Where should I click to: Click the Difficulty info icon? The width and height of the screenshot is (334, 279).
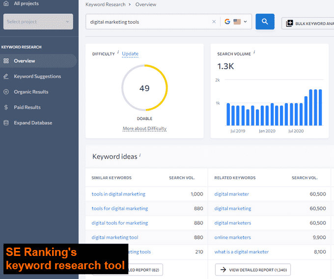click(x=118, y=52)
